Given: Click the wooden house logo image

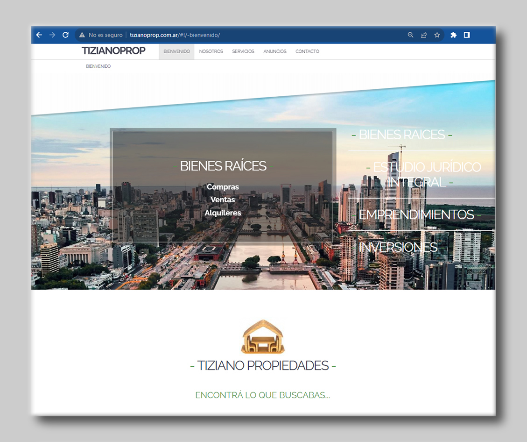Looking at the screenshot, I should click(263, 337).
